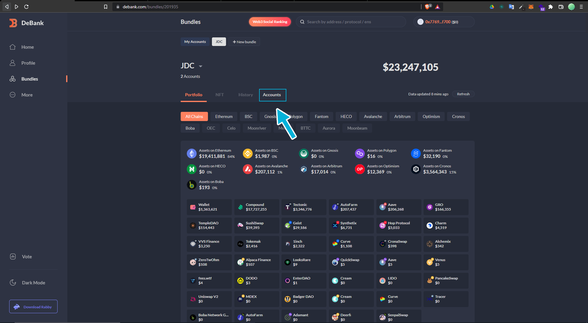Filter assets by Ethereum chain
The width and height of the screenshot is (588, 323).
pos(224,116)
